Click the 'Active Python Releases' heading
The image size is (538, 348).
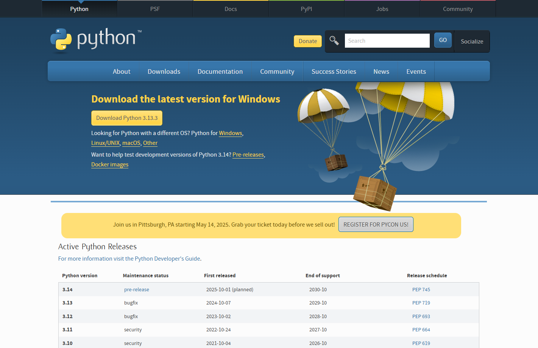coord(97,247)
